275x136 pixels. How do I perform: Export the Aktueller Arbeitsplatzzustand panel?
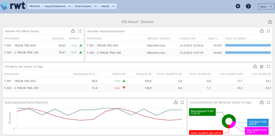coord(262,31)
